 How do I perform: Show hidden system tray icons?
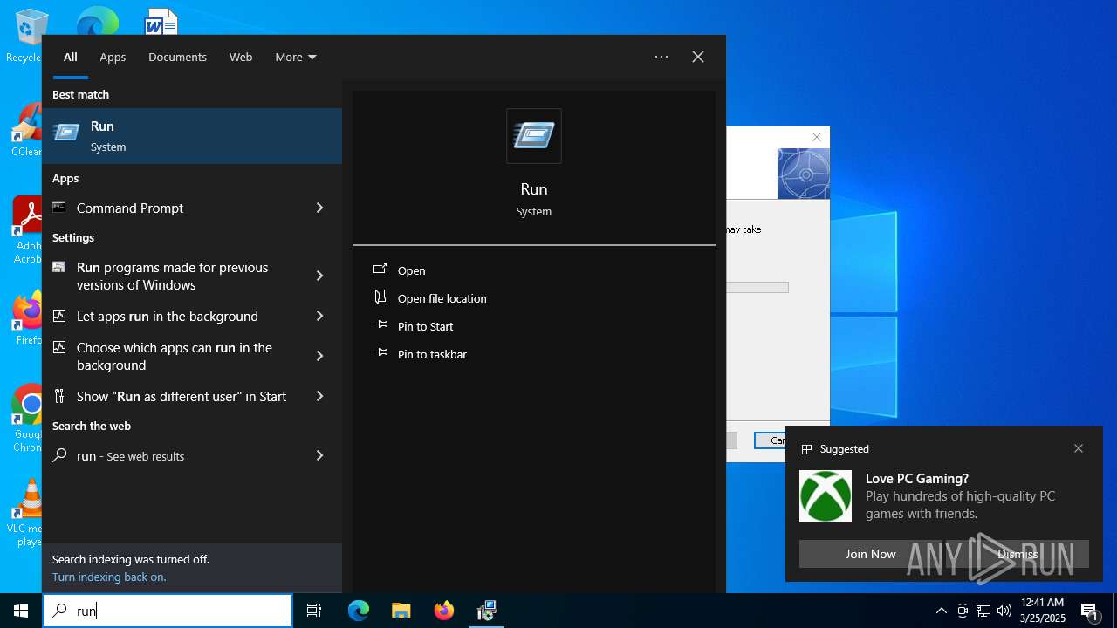(x=941, y=611)
